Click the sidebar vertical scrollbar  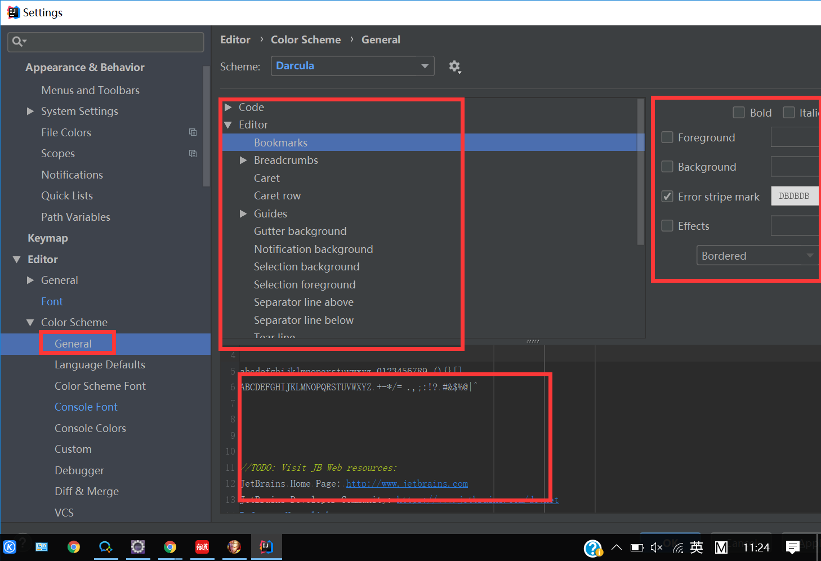point(206,127)
